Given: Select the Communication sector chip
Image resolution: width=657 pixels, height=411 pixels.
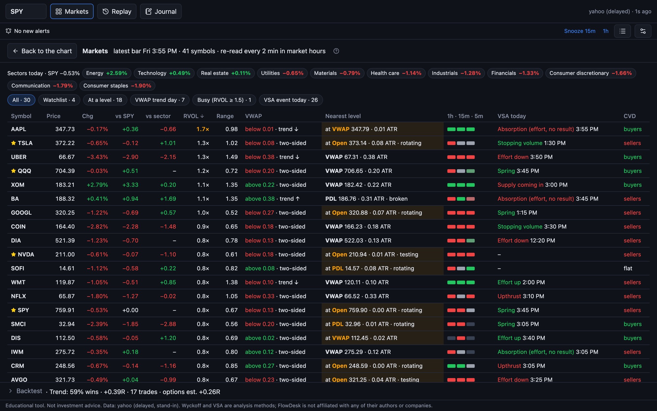Looking at the screenshot, I should click(x=42, y=85).
